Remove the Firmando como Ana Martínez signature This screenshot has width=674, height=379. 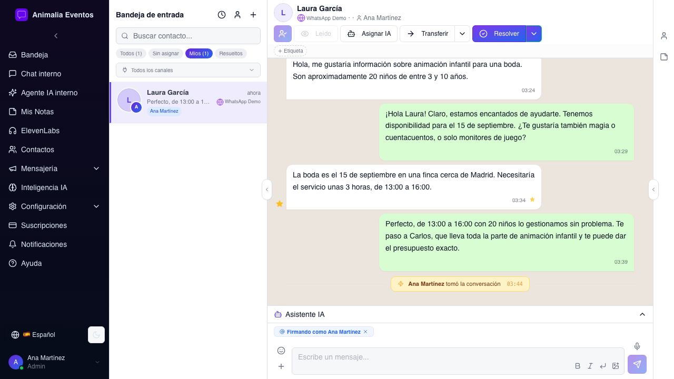(x=365, y=332)
